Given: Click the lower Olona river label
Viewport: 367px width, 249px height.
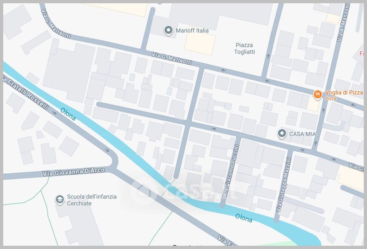Looking at the screenshot, I should click(244, 218).
